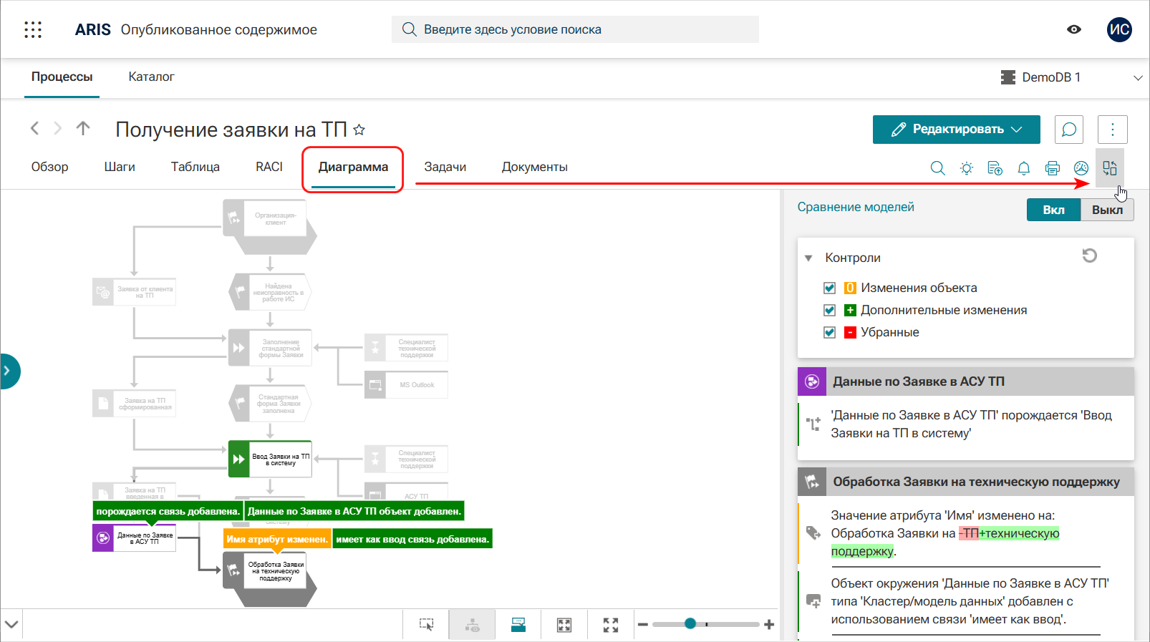The image size is (1150, 642).
Task: Uncheck Убранные checkbox
Action: click(829, 332)
